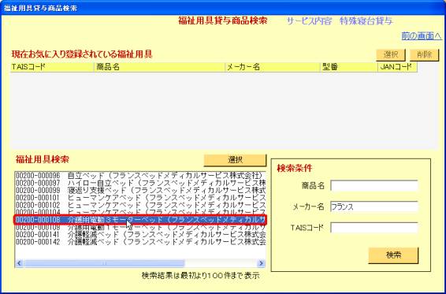446x294 pixels.
Task: Focus the メーカー名 field containing フランス
Action: 374,207
